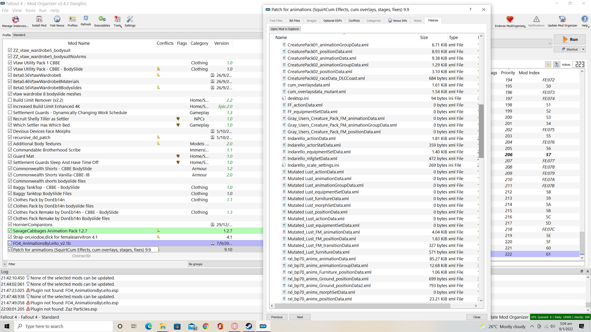Click the filetree horizontal scrollbar
Image resolution: width=591 pixels, height=332 pixels.
coord(363,306)
